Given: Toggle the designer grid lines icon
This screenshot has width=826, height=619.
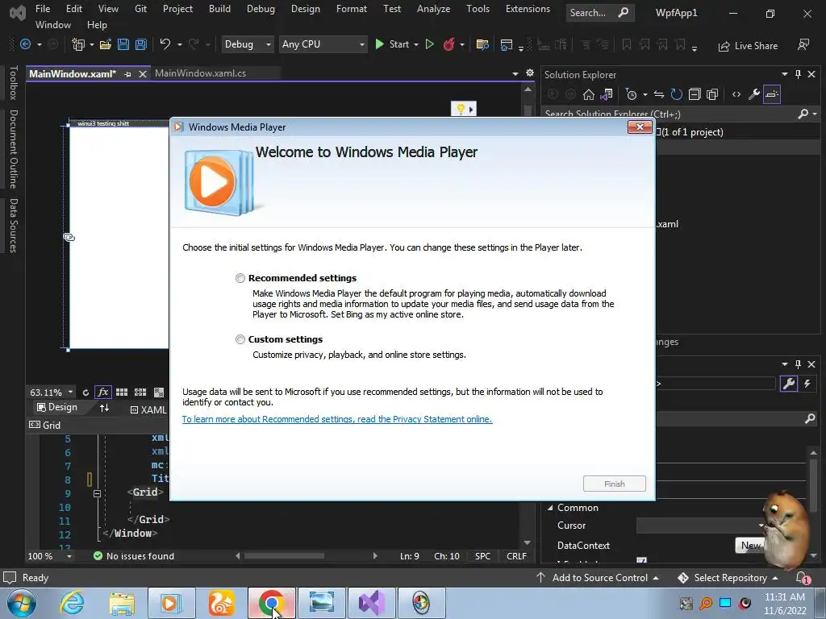Looking at the screenshot, I should 122,393.
